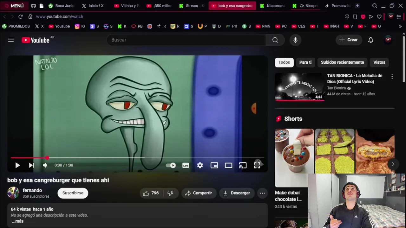Open the browser MENÚ button
406x228 pixels.
click(14, 6)
